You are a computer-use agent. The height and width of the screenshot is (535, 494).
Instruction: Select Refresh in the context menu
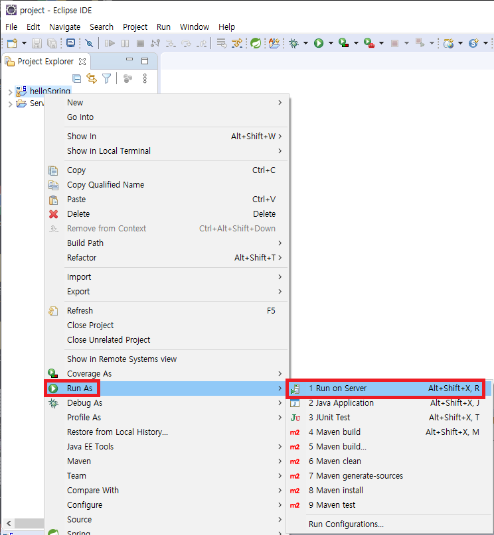167,311
